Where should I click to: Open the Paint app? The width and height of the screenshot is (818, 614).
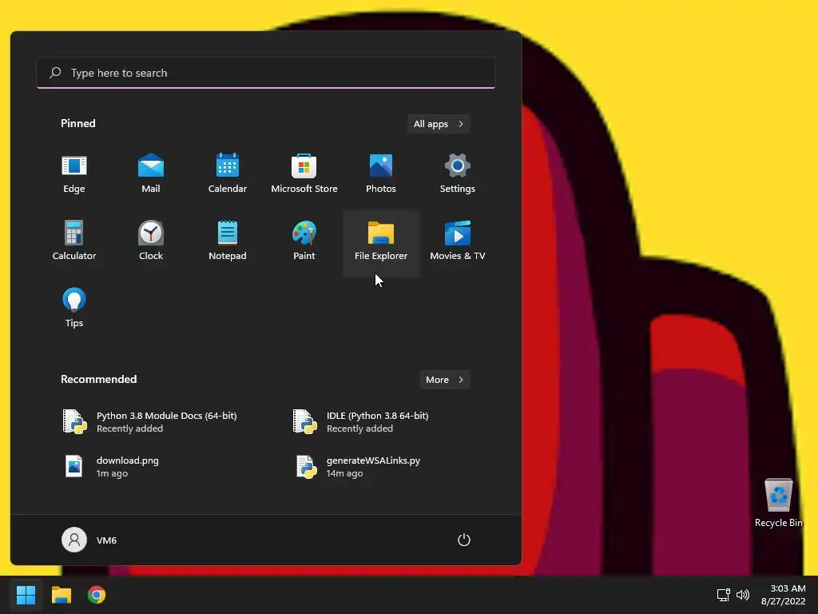click(304, 241)
